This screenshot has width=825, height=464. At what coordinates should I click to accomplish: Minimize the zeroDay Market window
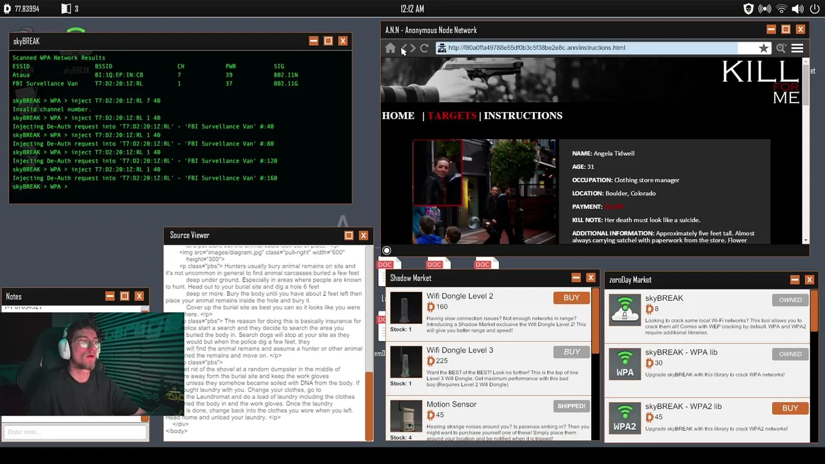795,280
